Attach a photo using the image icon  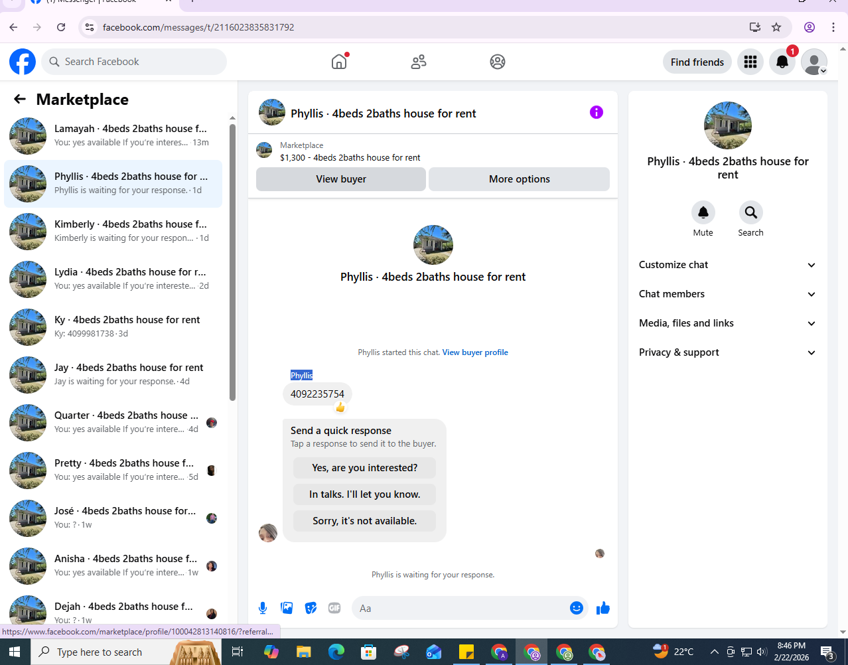coord(287,608)
